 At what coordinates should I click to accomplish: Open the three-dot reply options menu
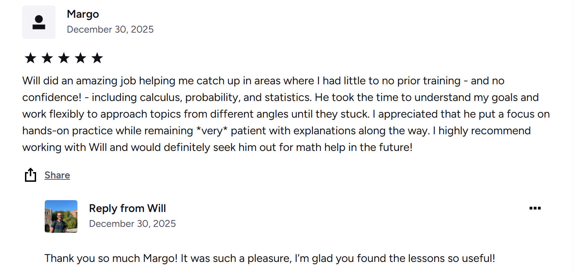pyautogui.click(x=535, y=208)
